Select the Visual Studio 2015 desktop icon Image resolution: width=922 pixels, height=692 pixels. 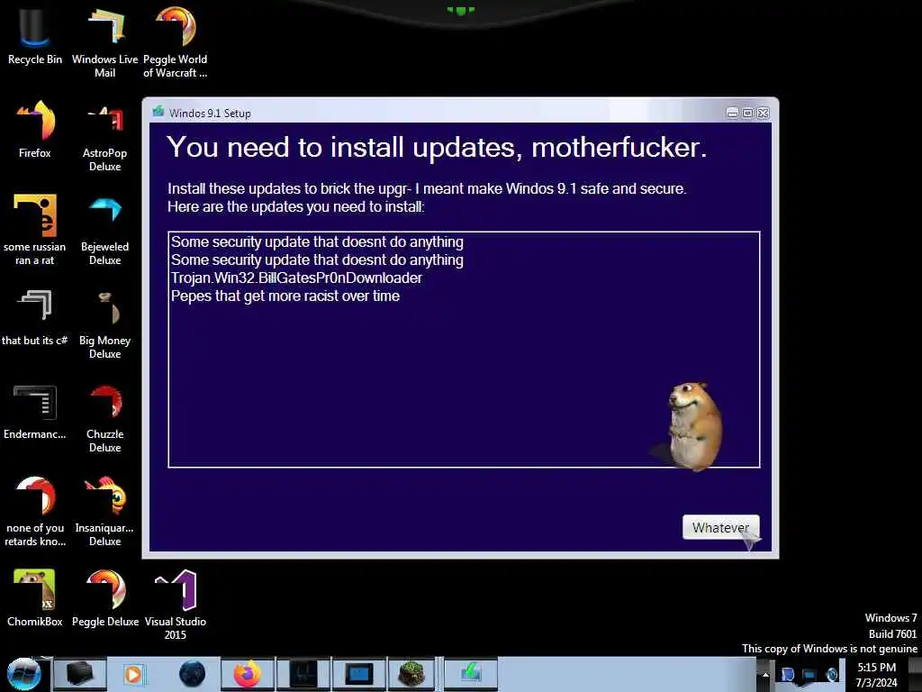pos(176,605)
